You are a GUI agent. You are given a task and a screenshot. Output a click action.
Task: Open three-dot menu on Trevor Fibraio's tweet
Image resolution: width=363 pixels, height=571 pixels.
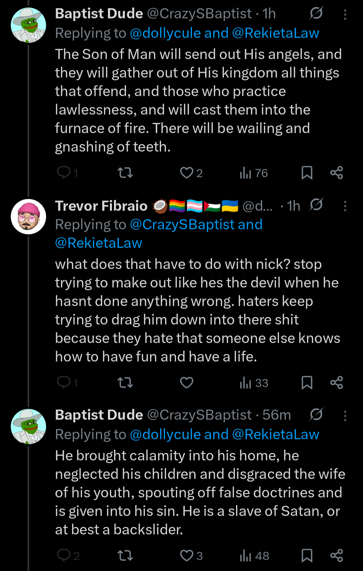pyautogui.click(x=345, y=206)
